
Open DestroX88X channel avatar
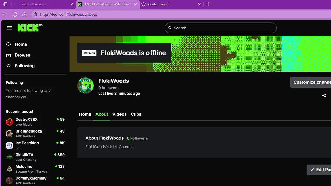click(x=10, y=122)
